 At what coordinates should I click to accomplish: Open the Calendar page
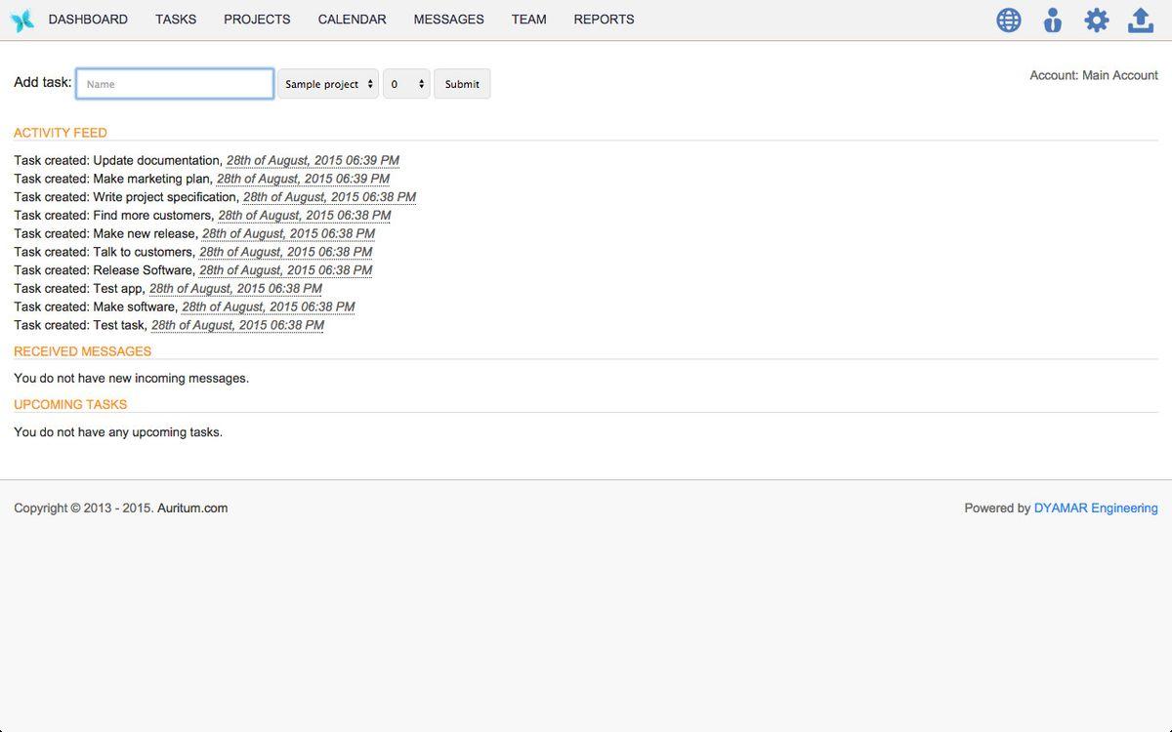(352, 20)
